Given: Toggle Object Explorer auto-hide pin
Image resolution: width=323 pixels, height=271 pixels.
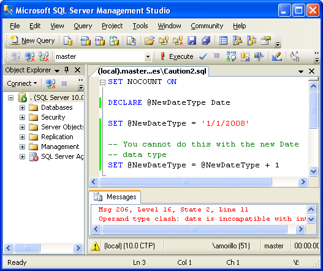Looking at the screenshot, I should 67,70.
